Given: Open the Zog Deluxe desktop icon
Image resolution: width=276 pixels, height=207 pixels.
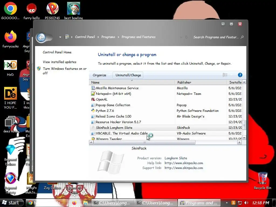Looking at the screenshot, I should [x=52, y=188].
